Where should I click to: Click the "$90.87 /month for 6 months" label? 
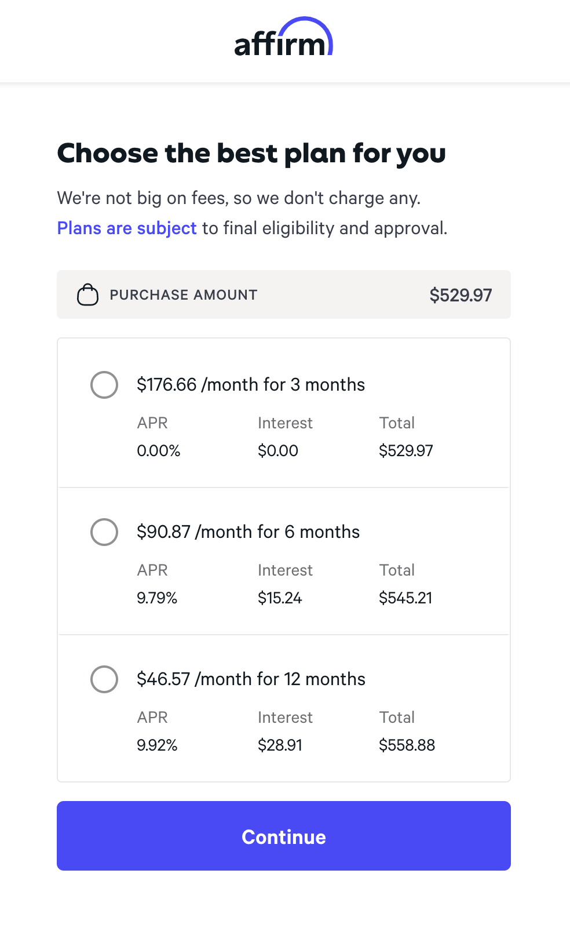248,532
